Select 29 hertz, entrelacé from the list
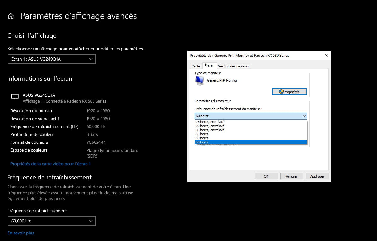This screenshot has width=377, height=241. point(251,126)
